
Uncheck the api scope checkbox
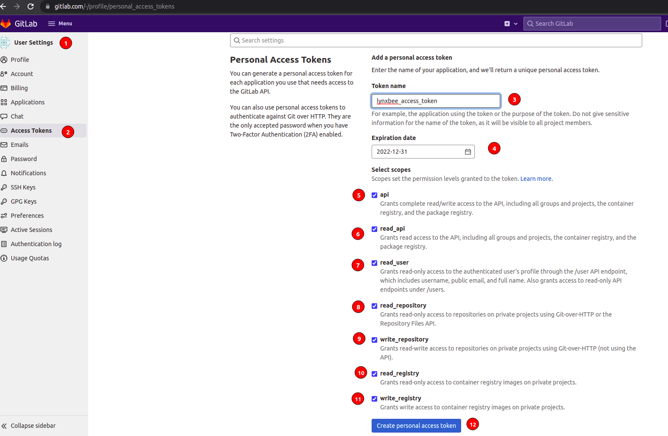coord(374,195)
